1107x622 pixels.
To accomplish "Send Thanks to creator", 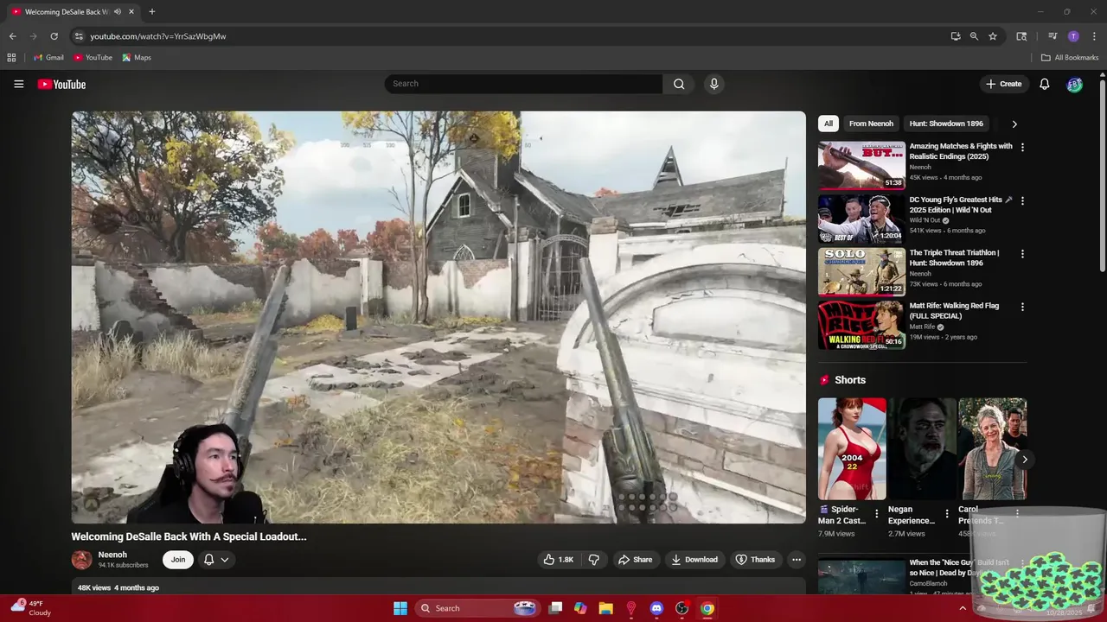I will [x=755, y=560].
